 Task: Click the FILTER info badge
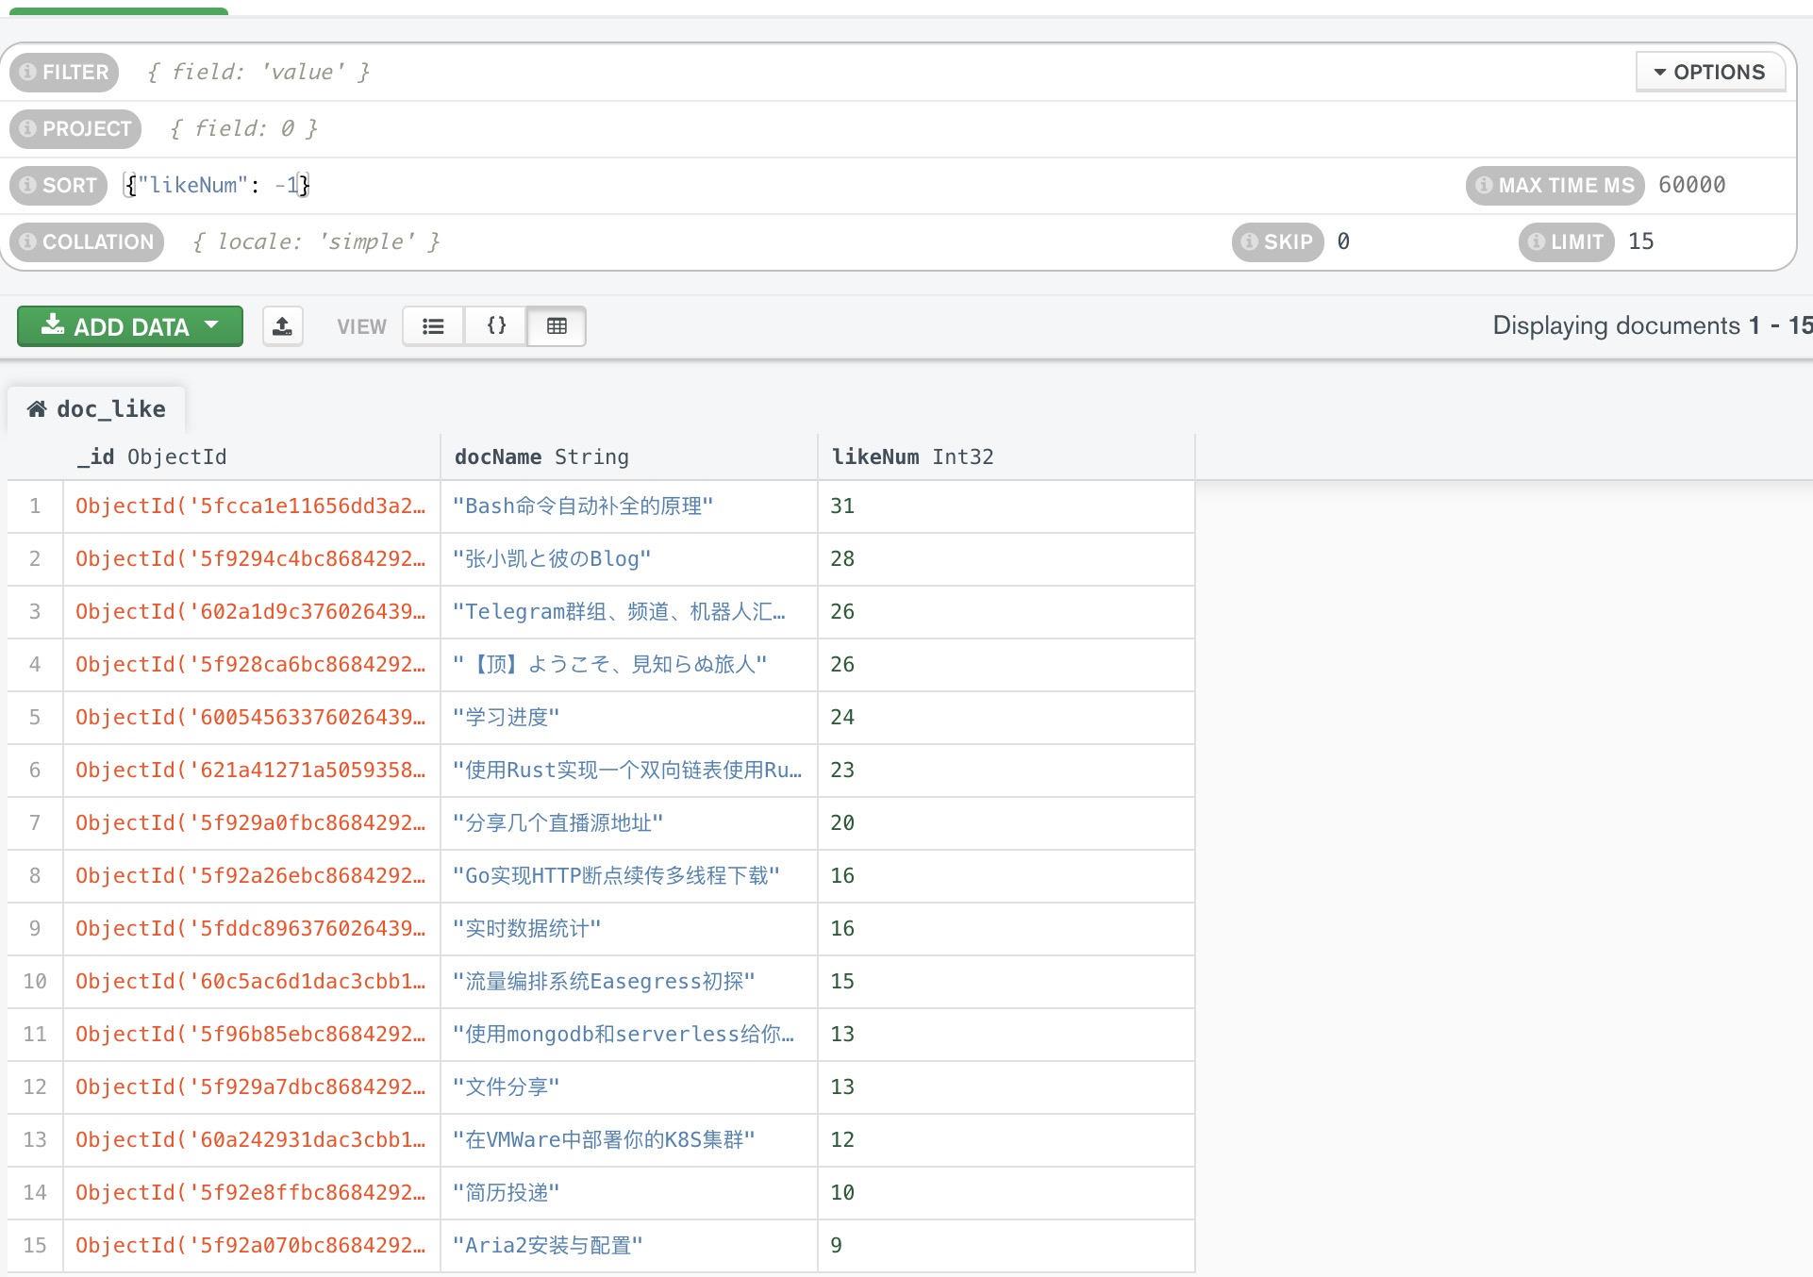[x=64, y=73]
